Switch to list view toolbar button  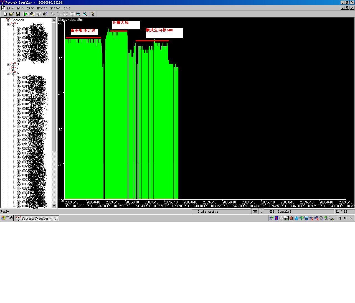coord(66,14)
